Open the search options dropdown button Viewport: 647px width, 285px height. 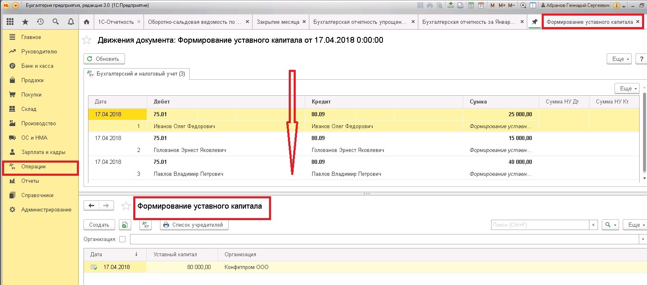(x=610, y=225)
